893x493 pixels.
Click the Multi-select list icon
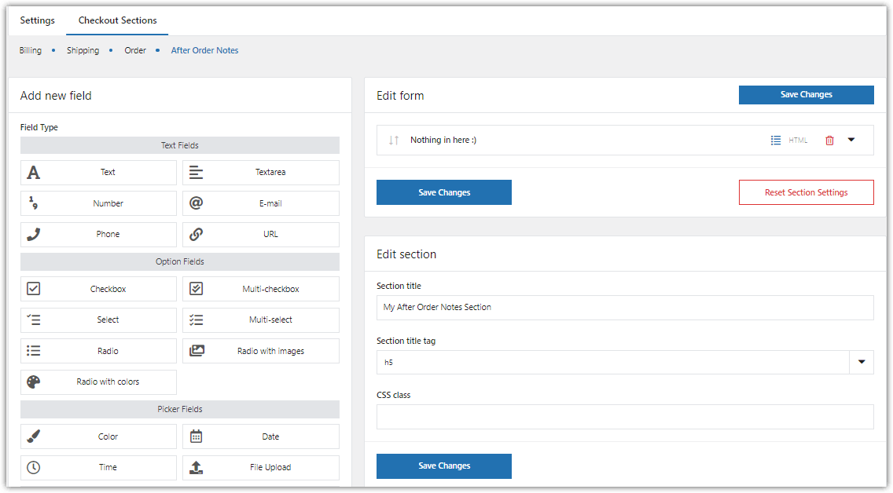tap(196, 320)
